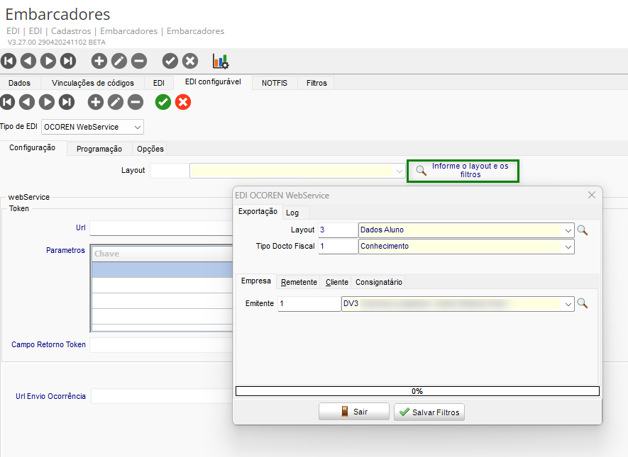Open Vinculações de códigos tab
Viewport: 628px width, 457px height.
(x=93, y=83)
